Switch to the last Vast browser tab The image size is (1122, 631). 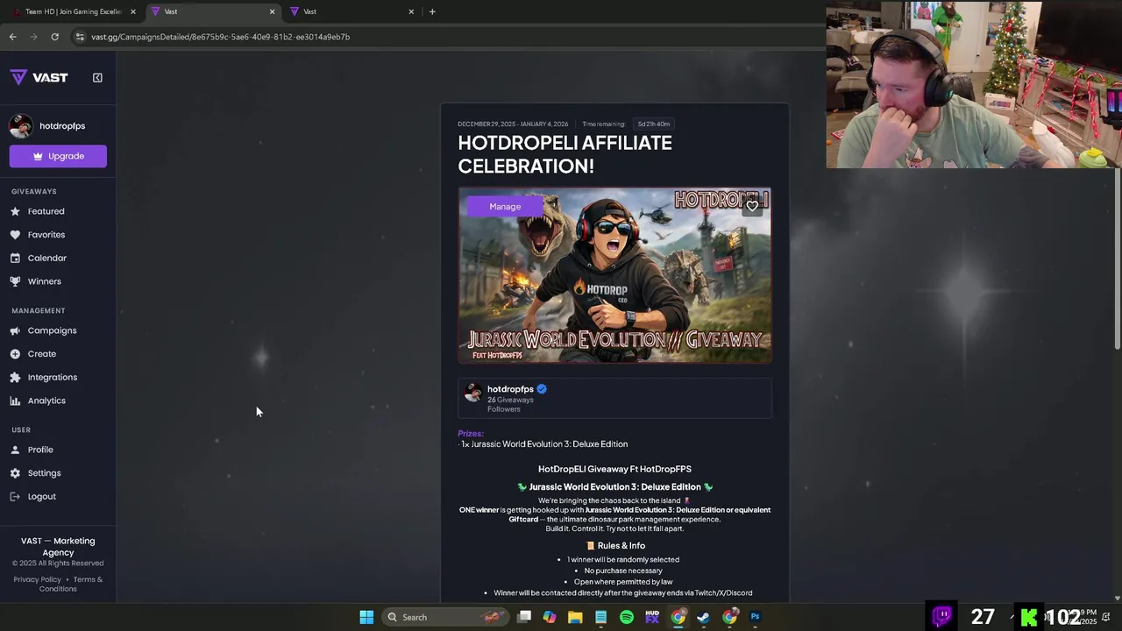[351, 11]
